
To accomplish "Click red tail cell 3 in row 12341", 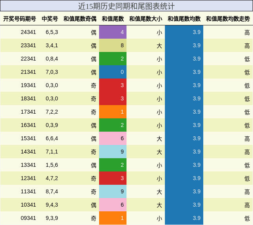I will click(x=113, y=178).
